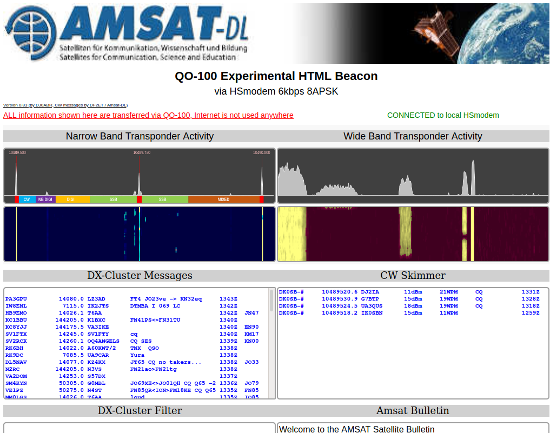This screenshot has width=550, height=433.
Task: Select the Narrow Band Transponder Activity header
Action: [x=140, y=136]
